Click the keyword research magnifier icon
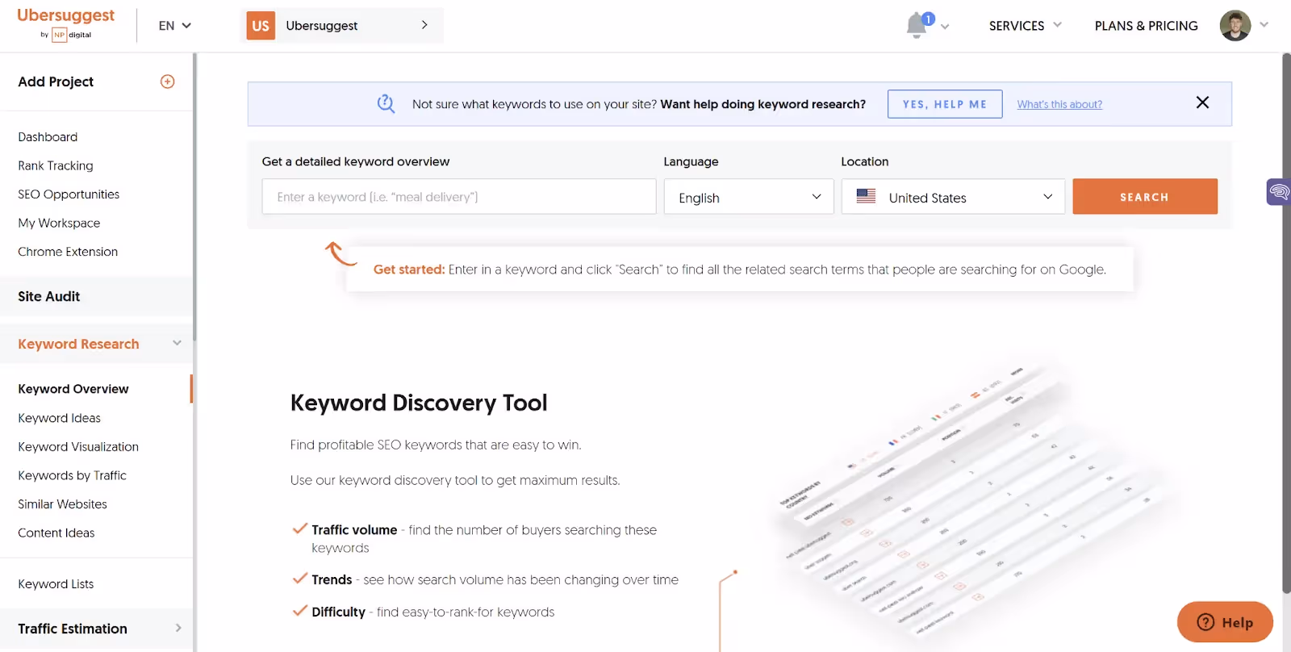 click(x=386, y=103)
